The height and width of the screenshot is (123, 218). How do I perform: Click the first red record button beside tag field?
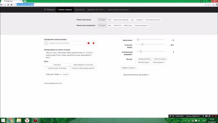tap(89, 43)
